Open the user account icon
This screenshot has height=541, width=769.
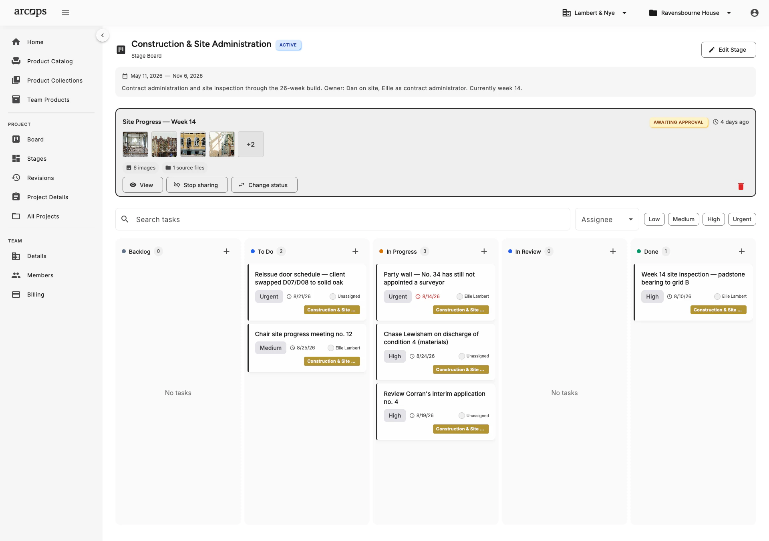point(755,13)
